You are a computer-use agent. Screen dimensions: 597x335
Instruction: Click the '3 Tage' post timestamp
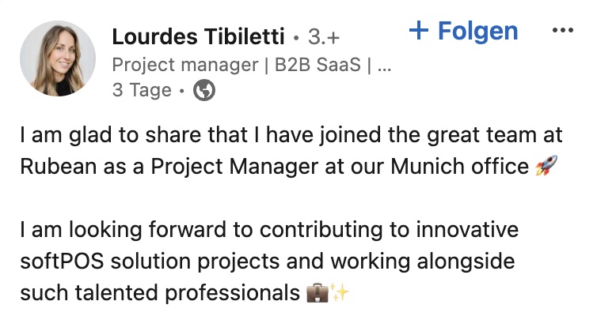tap(142, 91)
